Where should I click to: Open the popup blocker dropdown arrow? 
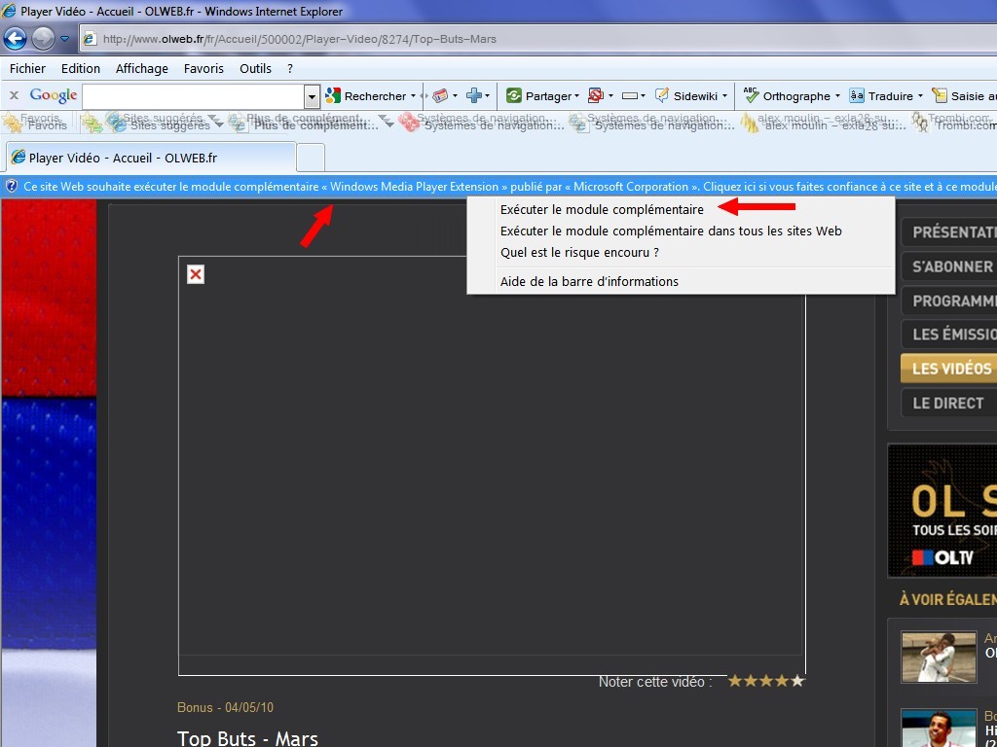611,96
